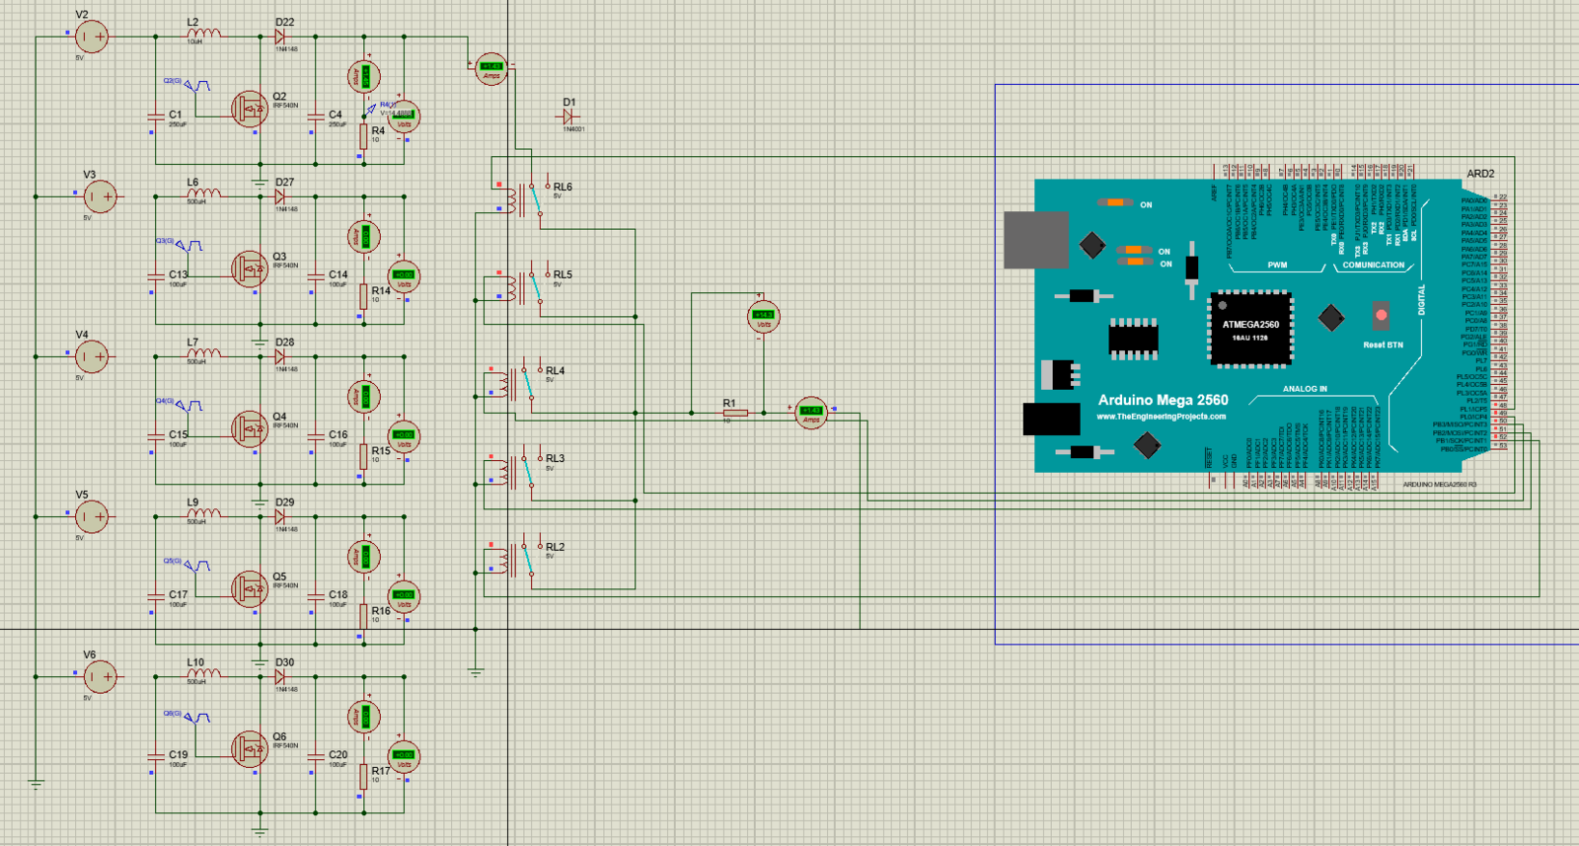Click the voltmeter beside resistor R17
This screenshot has height=846, width=1579.
point(404,757)
